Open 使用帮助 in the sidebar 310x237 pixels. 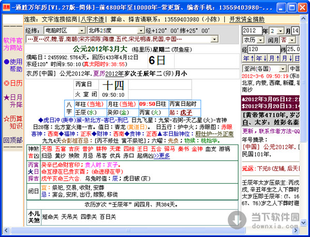[13, 66]
